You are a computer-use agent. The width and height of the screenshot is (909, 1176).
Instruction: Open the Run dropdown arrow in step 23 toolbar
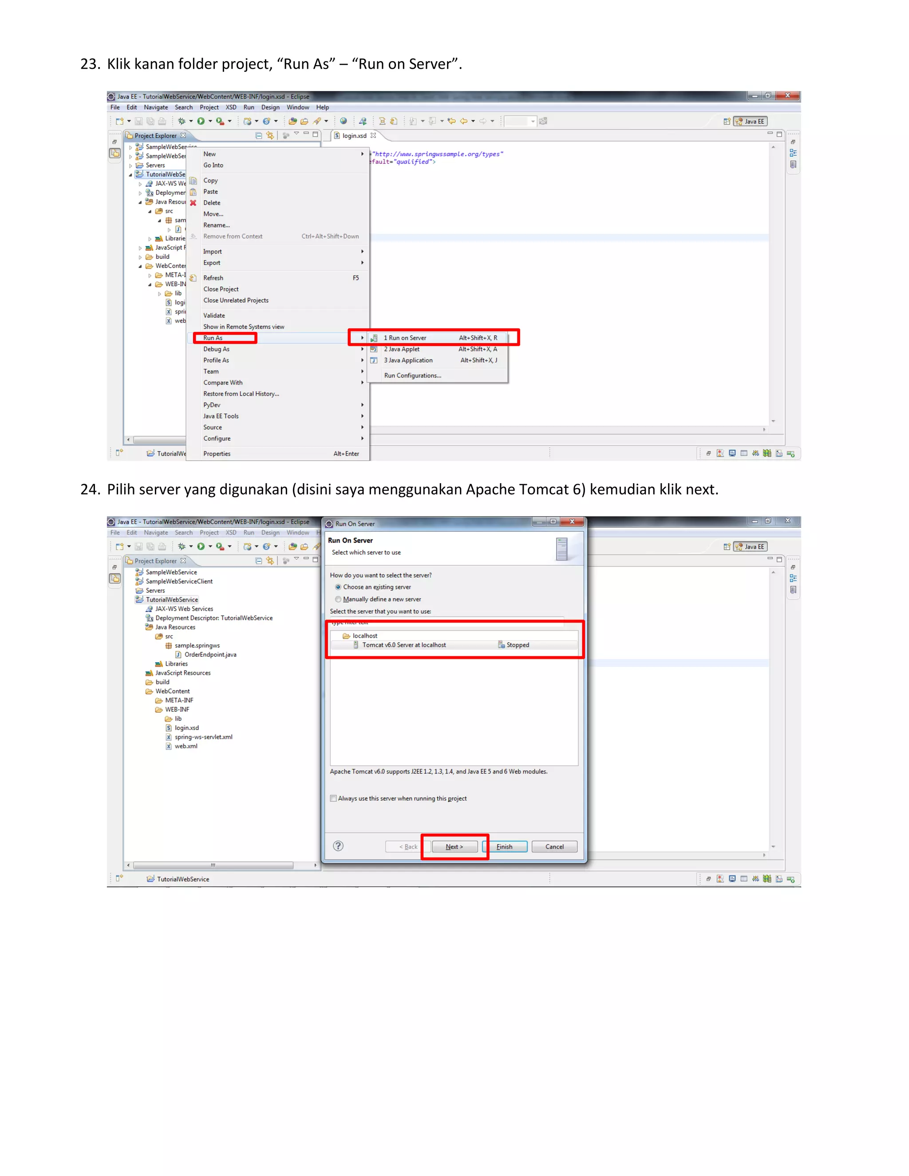click(210, 121)
